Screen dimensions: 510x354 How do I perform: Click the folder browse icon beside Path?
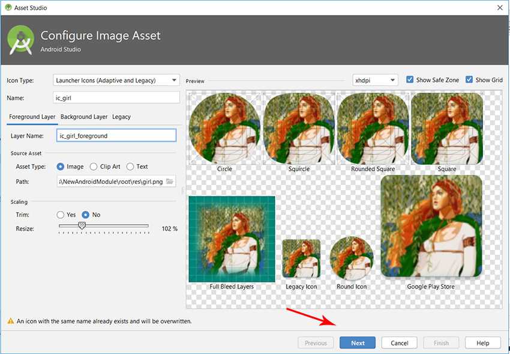point(170,182)
